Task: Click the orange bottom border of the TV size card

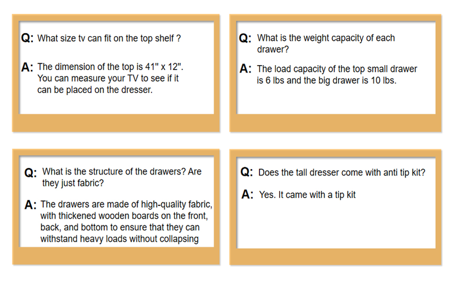Action: point(116,123)
